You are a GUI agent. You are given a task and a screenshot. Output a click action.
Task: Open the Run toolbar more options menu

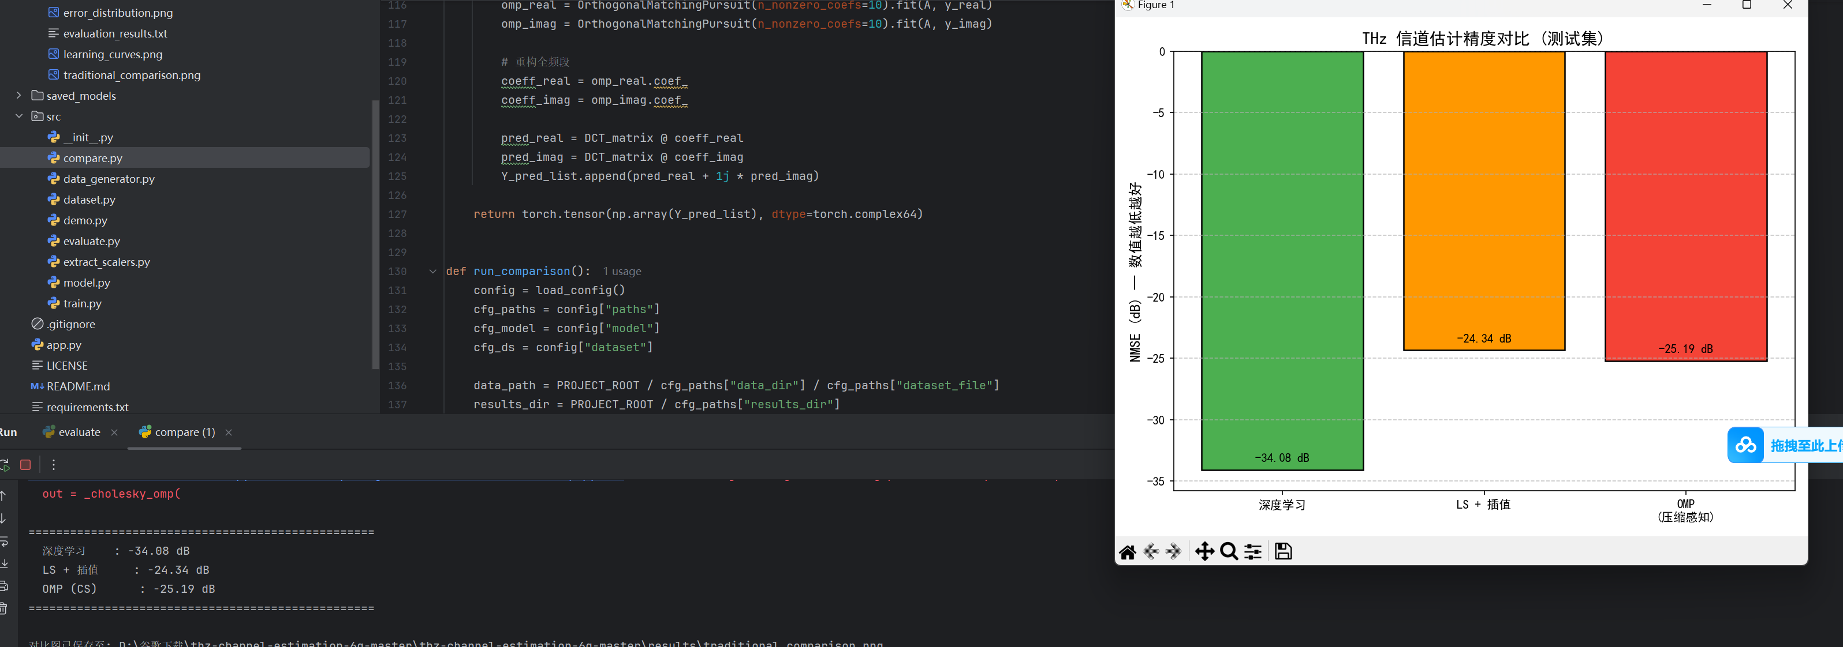(54, 465)
